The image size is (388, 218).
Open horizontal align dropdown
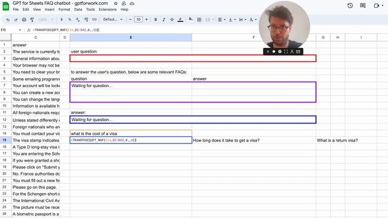tap(221, 19)
